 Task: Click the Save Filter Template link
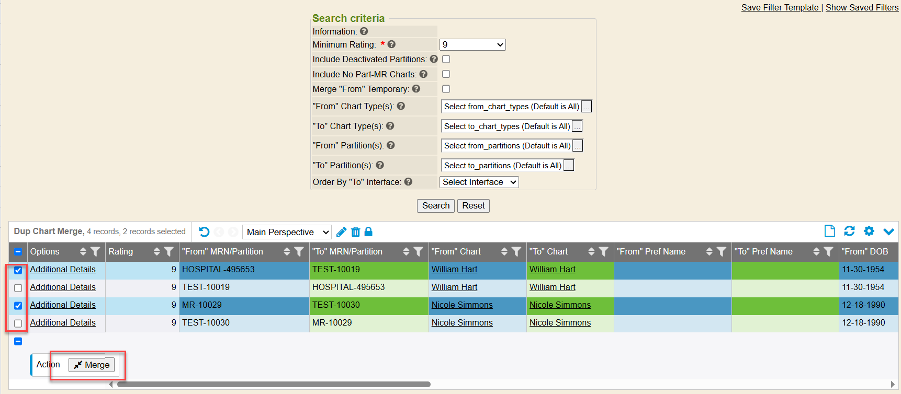(780, 7)
